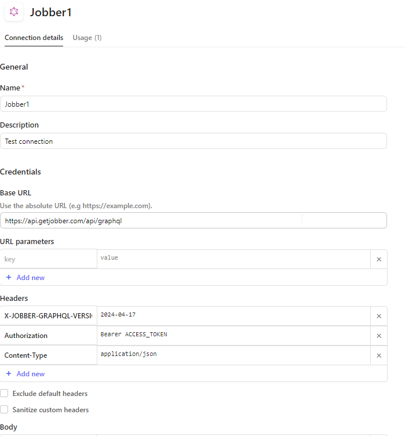Edit the header value 2024-04-17
This screenshot has width=405, height=436.
[x=233, y=316]
